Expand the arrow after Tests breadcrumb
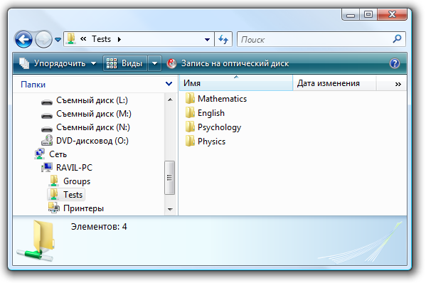This screenshot has height=283, width=426. [x=119, y=39]
